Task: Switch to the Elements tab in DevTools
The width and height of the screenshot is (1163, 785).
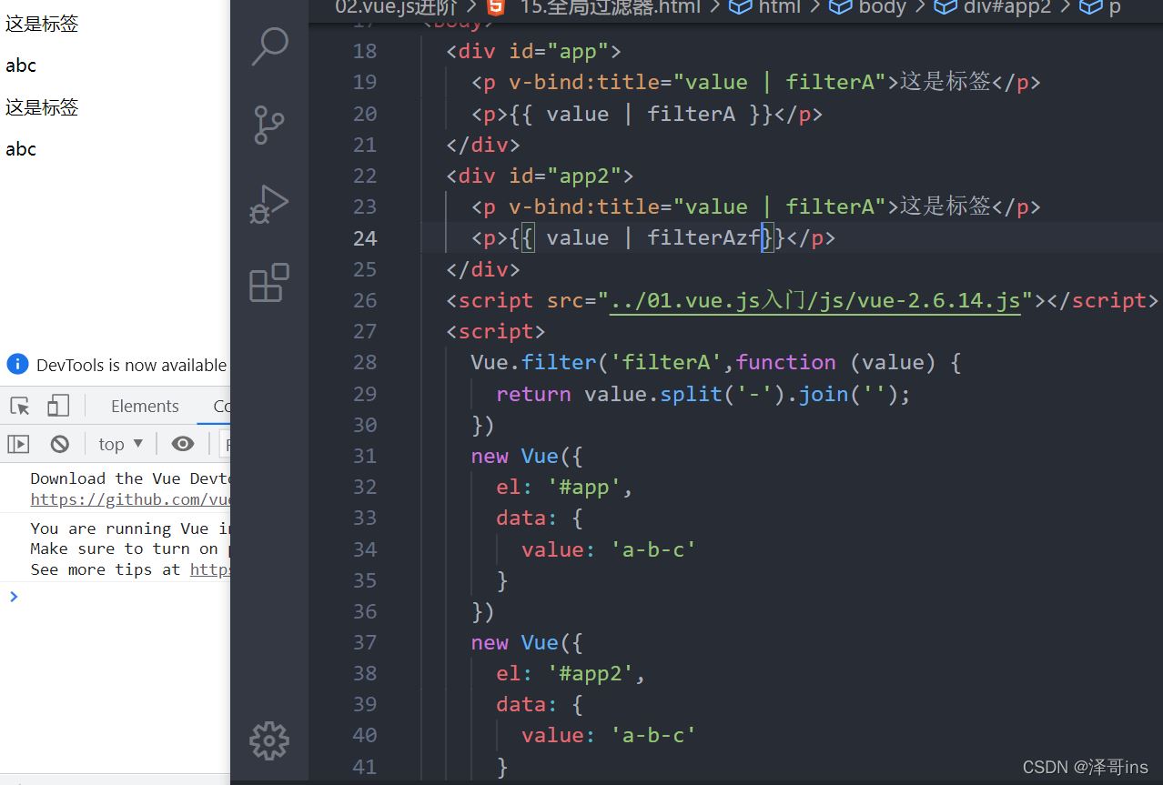Action: [145, 407]
